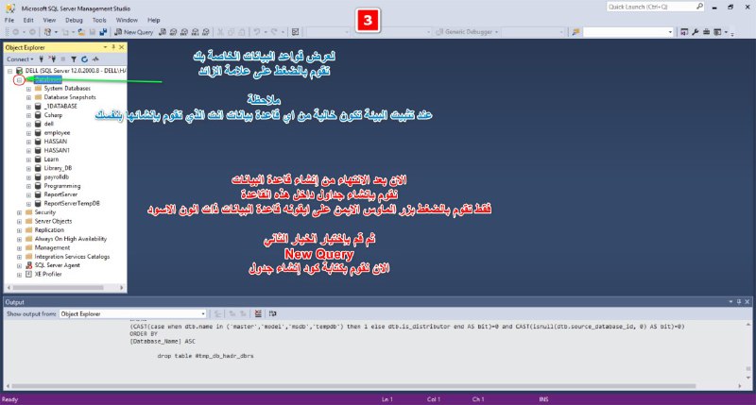Collapse the DELL server node
756x405 pixels.
click(x=9, y=71)
